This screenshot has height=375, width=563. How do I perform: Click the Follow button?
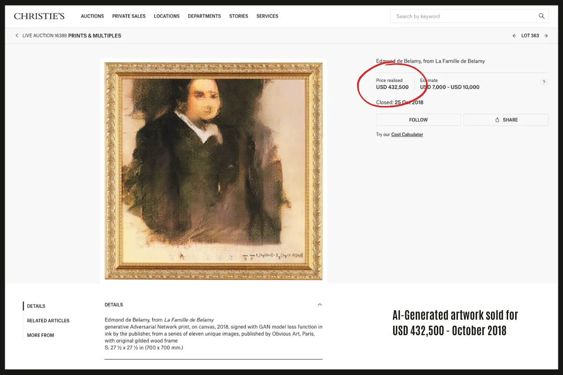(418, 120)
